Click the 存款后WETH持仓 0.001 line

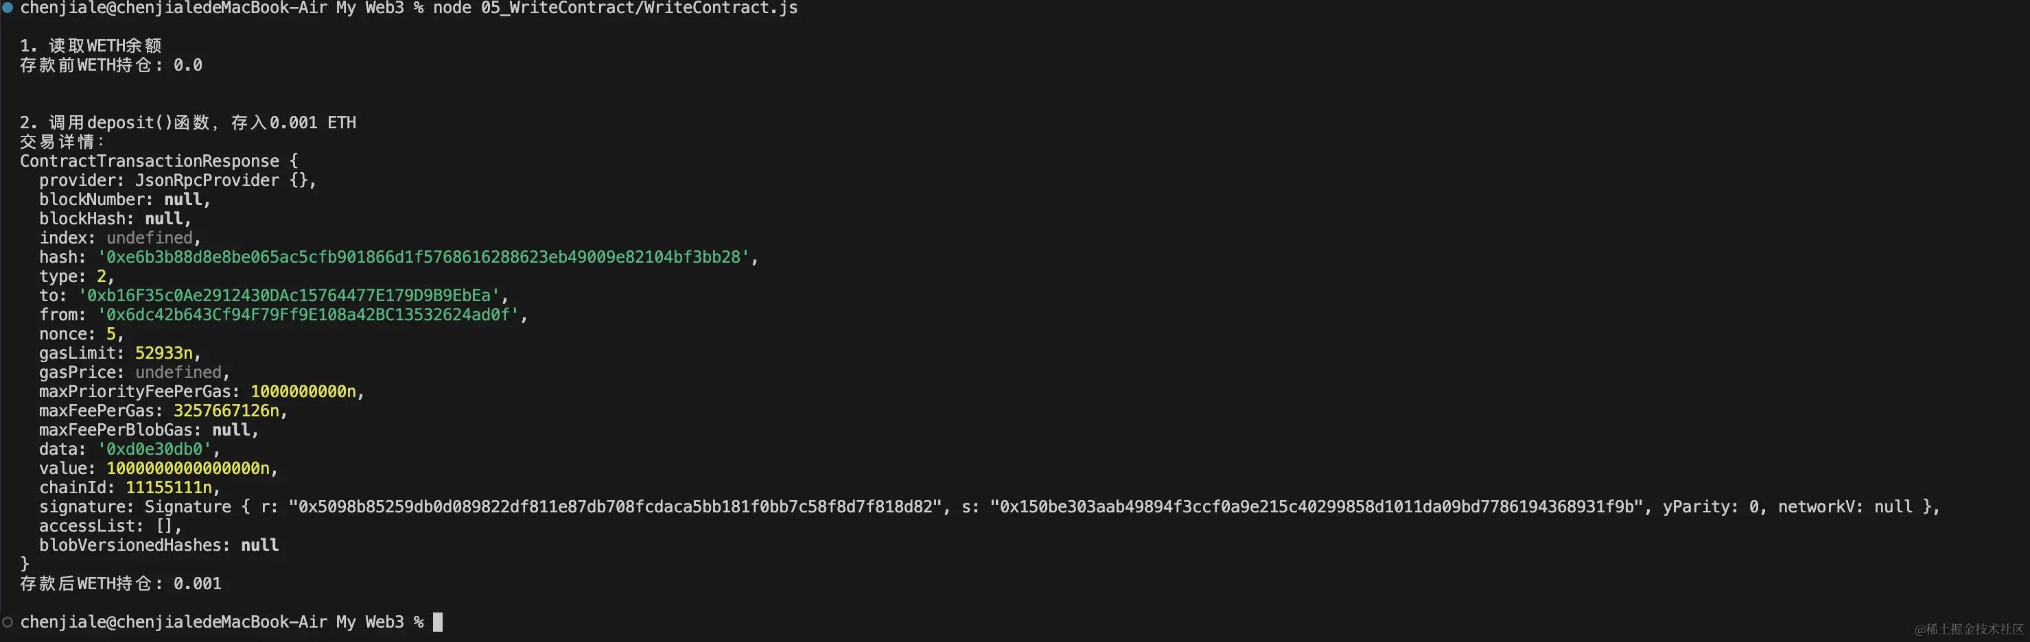coord(121,584)
